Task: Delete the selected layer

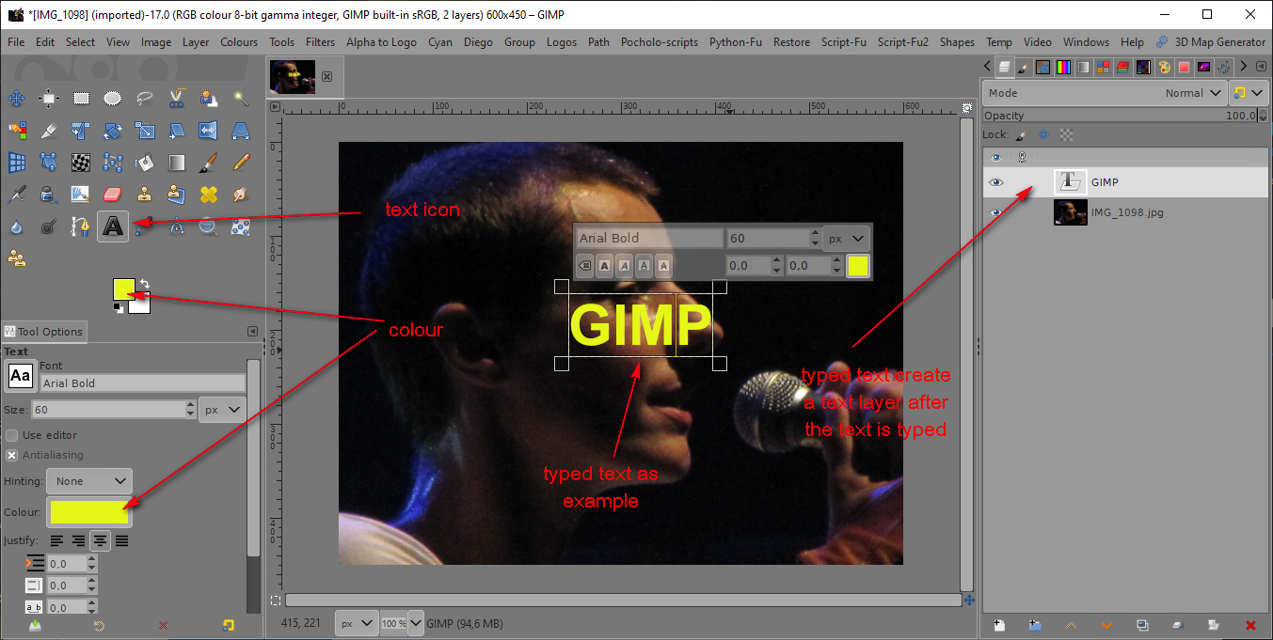Action: click(x=1250, y=625)
